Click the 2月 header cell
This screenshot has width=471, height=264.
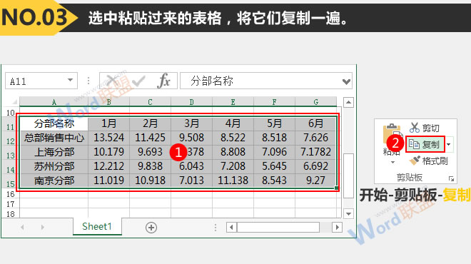[150, 123]
